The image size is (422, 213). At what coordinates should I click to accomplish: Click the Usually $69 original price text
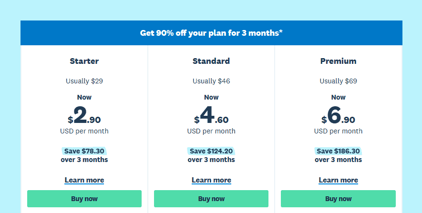(x=338, y=81)
